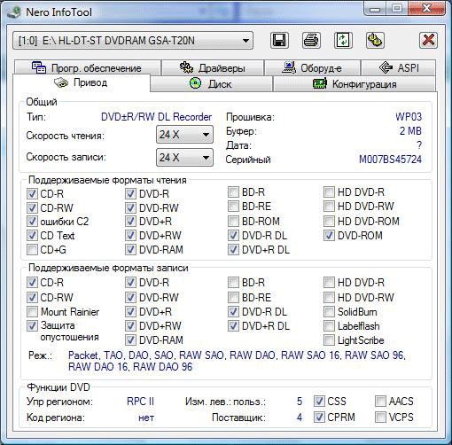Switch to the Конфигурация tab
The width and height of the screenshot is (452, 445).
click(355, 84)
